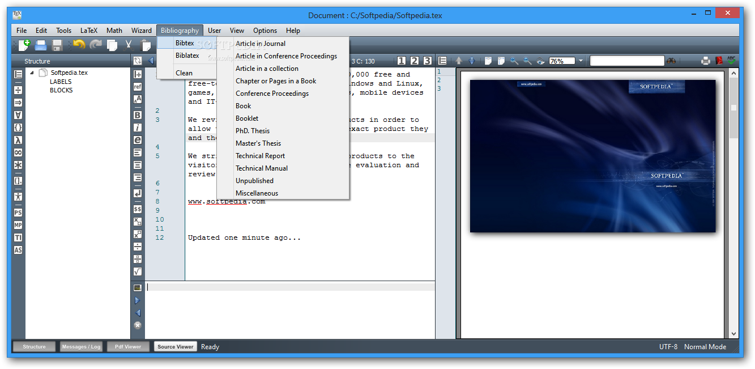
Task: Select Article in Journal entry
Action: pyautogui.click(x=283, y=44)
